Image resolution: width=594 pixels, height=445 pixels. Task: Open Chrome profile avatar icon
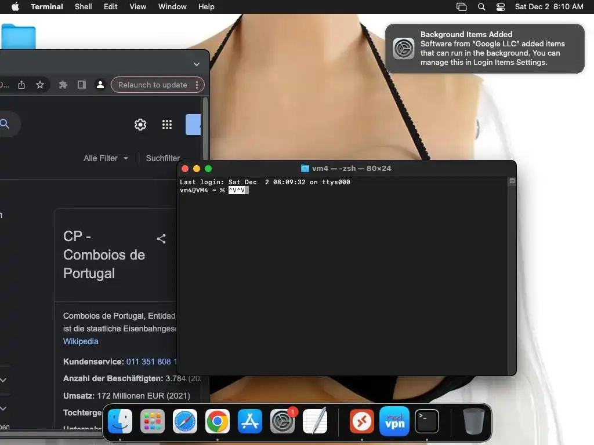point(100,85)
